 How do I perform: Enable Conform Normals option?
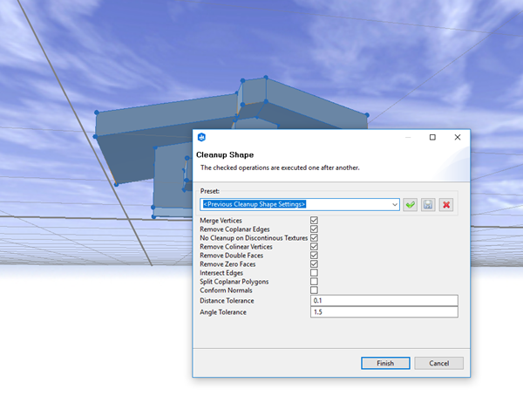coord(315,290)
